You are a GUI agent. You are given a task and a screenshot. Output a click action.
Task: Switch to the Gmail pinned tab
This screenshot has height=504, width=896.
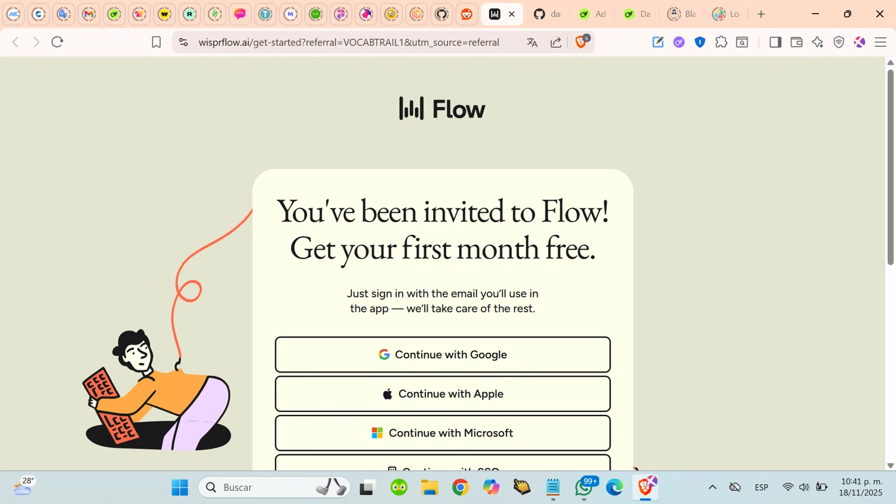[x=89, y=14]
